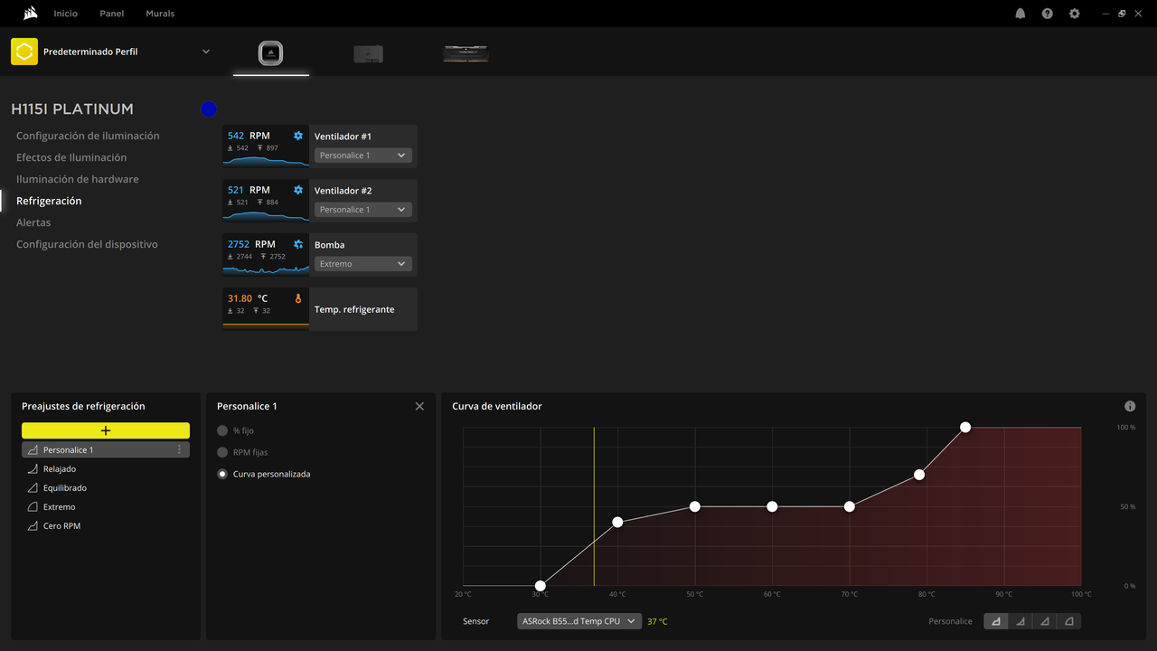Click the H115I PLATINUM device title

[x=72, y=108]
